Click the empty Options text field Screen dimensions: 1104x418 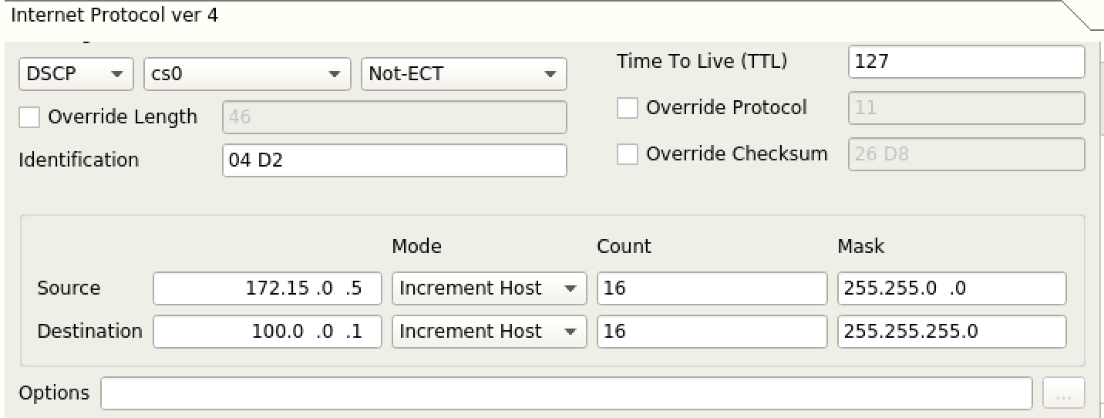[x=567, y=393]
